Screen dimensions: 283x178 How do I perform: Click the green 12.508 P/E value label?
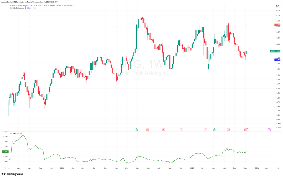pyautogui.click(x=4, y=152)
